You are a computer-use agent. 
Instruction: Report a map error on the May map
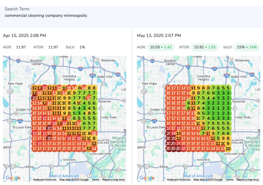tap(248, 180)
